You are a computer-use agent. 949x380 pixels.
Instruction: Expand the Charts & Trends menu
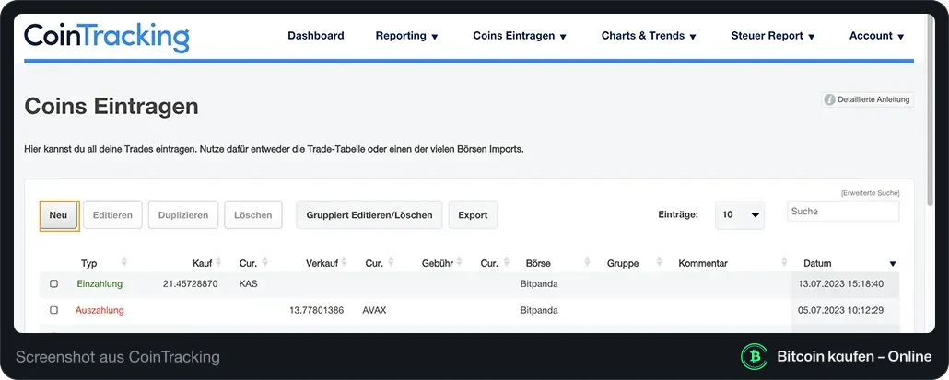(x=649, y=36)
